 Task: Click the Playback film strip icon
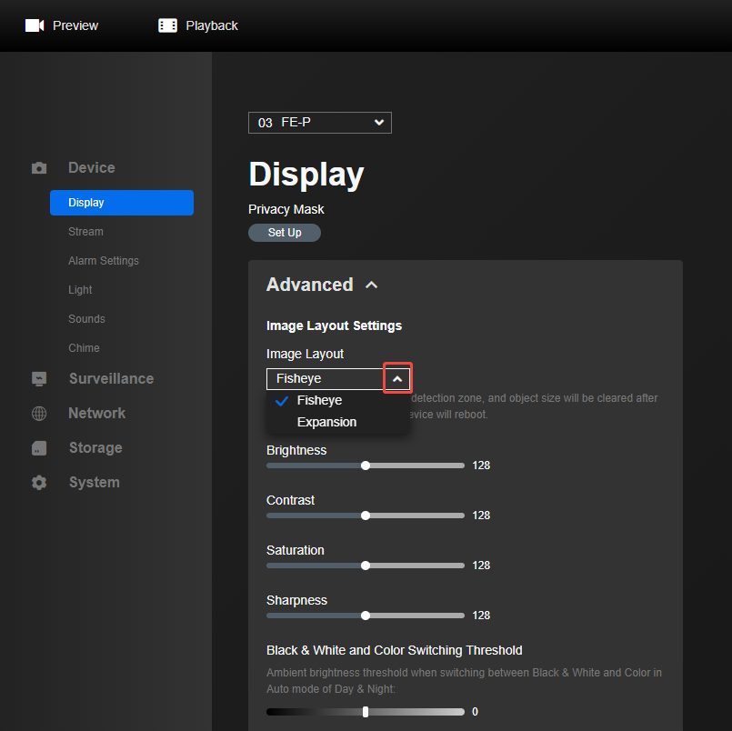click(167, 25)
